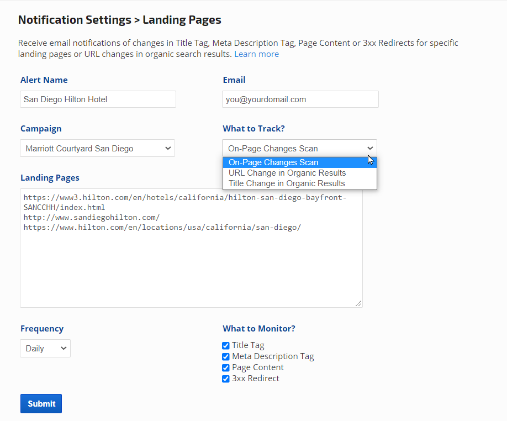Click the Alert Name field label
The height and width of the screenshot is (421, 507).
(x=44, y=80)
